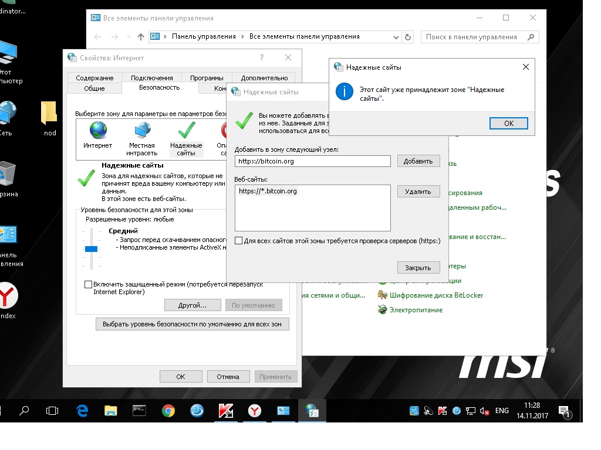The image size is (601, 450).
Task: Select the Надежные сайты zone checkmark icon
Action: click(186, 131)
